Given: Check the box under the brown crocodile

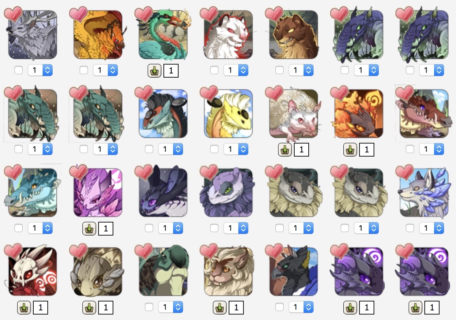Looking at the screenshot, I should click(410, 149).
